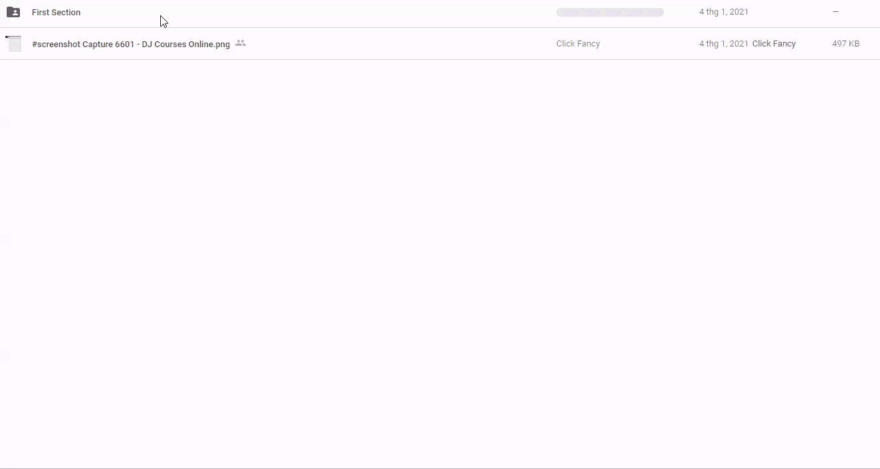Click First Section's date 4 thg 1, 2021
This screenshot has height=469, width=880.
pyautogui.click(x=723, y=12)
